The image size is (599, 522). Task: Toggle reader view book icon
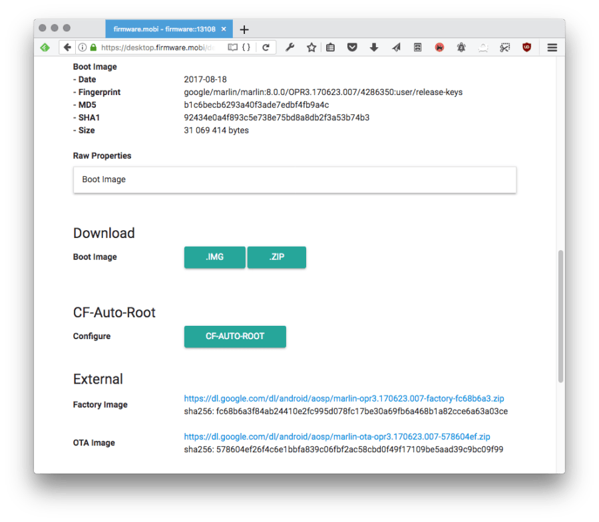pyautogui.click(x=232, y=47)
